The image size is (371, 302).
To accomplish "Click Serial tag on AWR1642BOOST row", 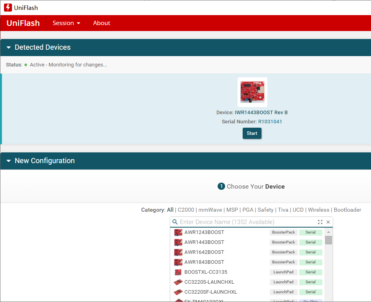I will pos(310,252).
